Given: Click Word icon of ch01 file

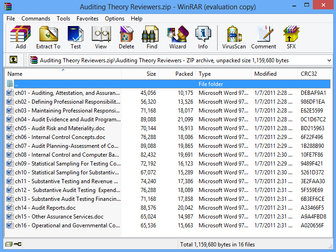Looking at the screenshot, I should [x=10, y=93].
